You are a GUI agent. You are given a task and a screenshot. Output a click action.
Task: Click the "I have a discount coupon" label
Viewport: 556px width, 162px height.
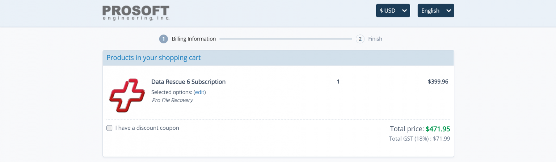[147, 128]
